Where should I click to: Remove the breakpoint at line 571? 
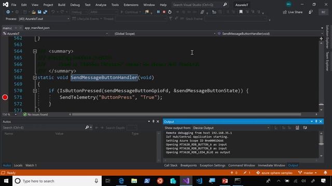tap(5, 97)
